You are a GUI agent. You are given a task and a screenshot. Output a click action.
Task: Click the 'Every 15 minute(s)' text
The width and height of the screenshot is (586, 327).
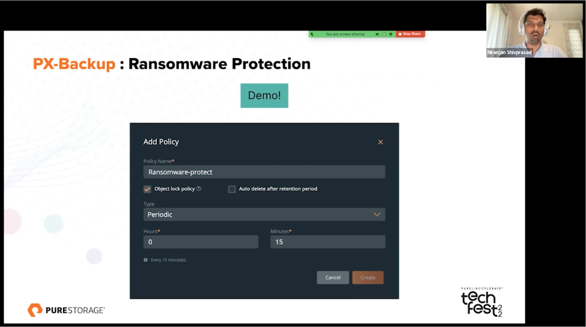(168, 260)
